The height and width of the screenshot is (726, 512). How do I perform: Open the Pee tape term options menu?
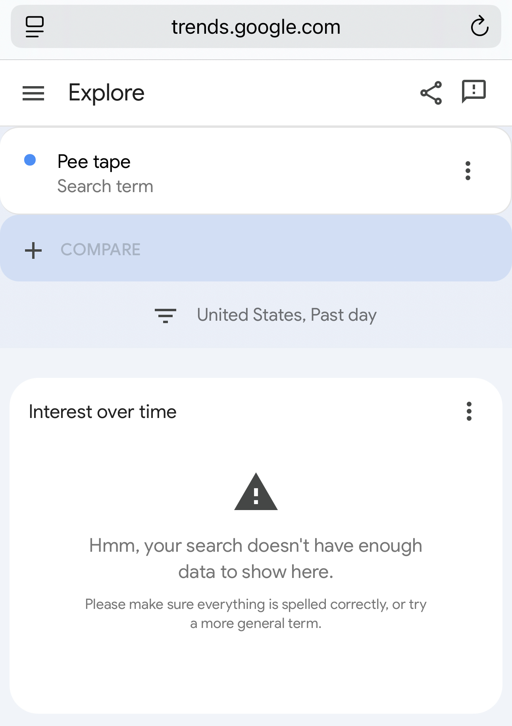pos(468,171)
